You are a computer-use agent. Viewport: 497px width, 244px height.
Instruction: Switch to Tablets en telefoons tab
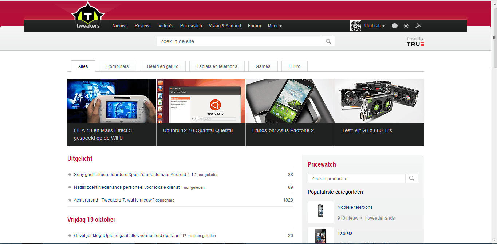click(217, 66)
